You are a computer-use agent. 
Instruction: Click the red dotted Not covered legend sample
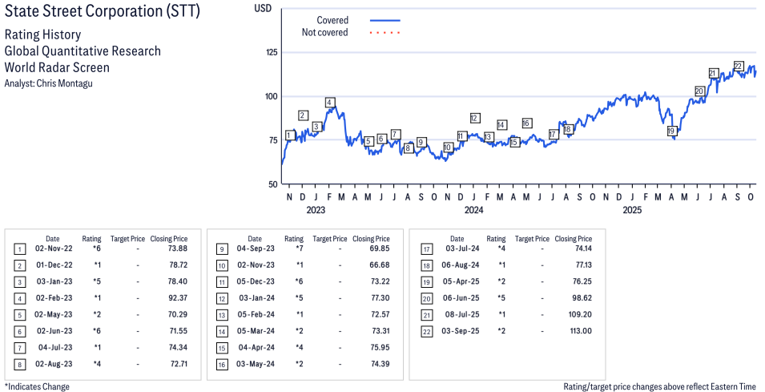pos(385,33)
